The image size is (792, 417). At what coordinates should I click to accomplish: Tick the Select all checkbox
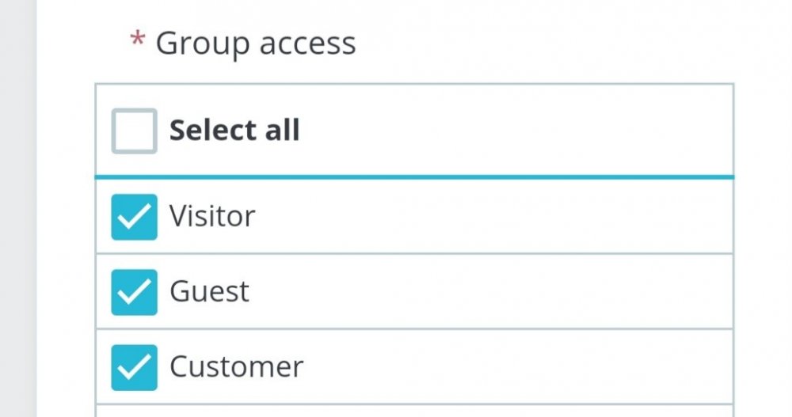(x=134, y=131)
